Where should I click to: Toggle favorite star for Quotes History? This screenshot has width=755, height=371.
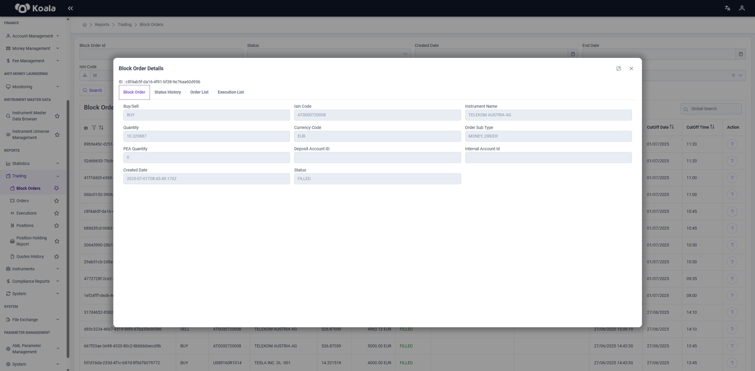(57, 256)
